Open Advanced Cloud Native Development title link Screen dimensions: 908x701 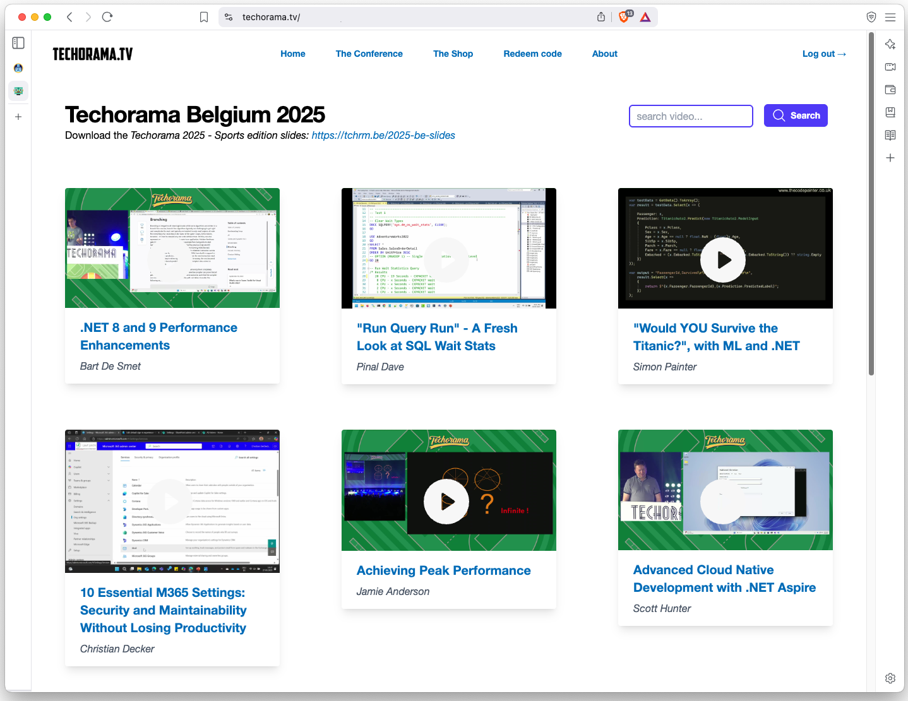click(725, 579)
